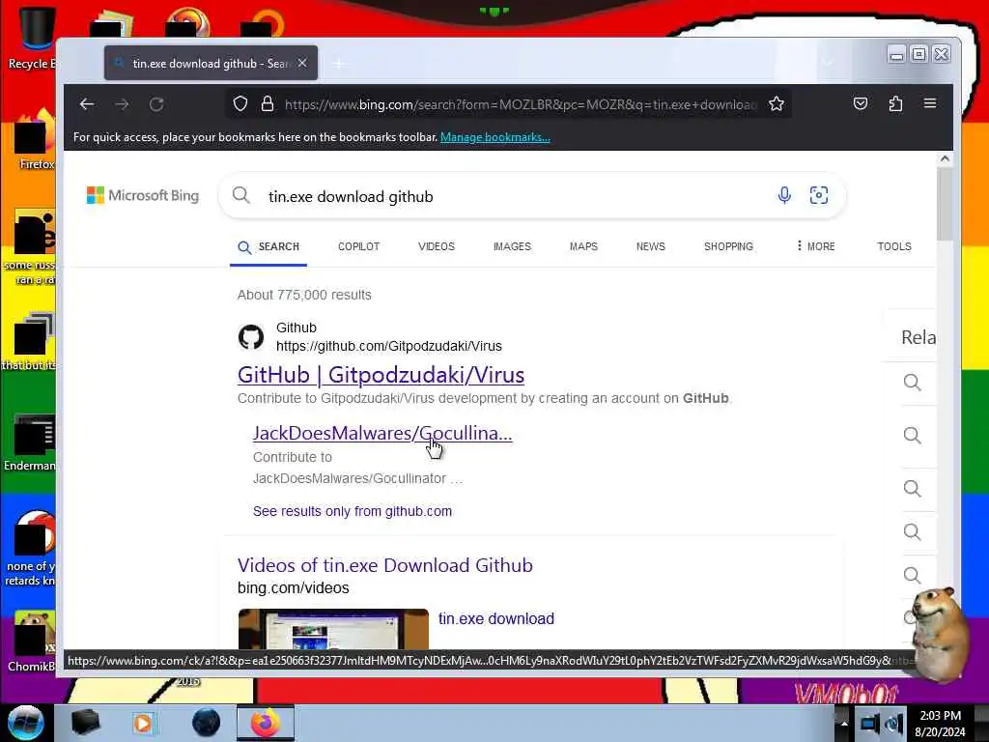This screenshot has width=989, height=742.
Task: Open Firefox from the taskbar
Action: 266,723
